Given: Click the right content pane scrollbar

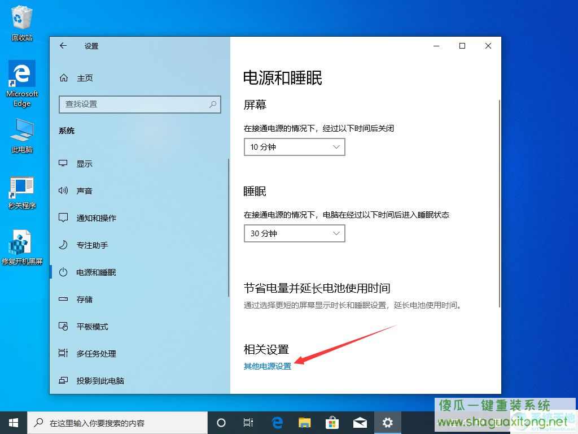Looking at the screenshot, I should point(499,203).
